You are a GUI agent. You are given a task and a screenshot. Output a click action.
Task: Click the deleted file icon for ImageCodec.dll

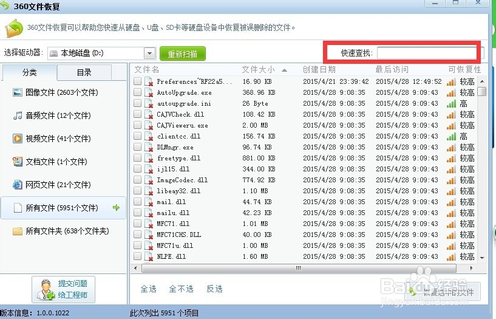(148, 180)
